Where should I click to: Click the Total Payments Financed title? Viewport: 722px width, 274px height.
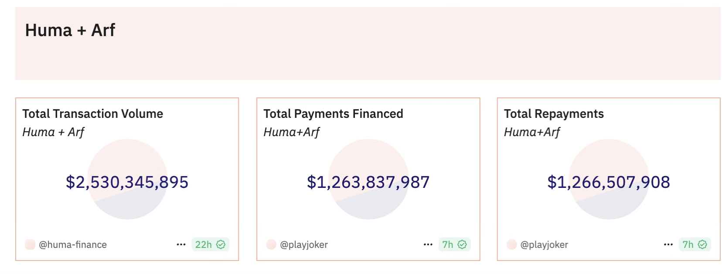coord(333,114)
